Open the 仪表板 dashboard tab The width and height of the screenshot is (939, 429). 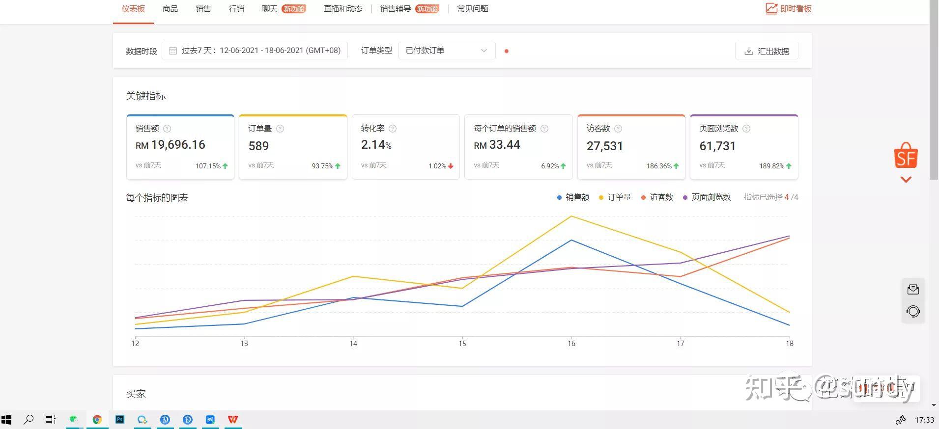coord(133,9)
